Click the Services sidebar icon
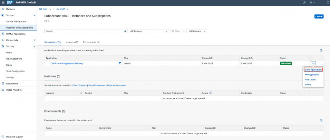330x140 pixels. 3,15
